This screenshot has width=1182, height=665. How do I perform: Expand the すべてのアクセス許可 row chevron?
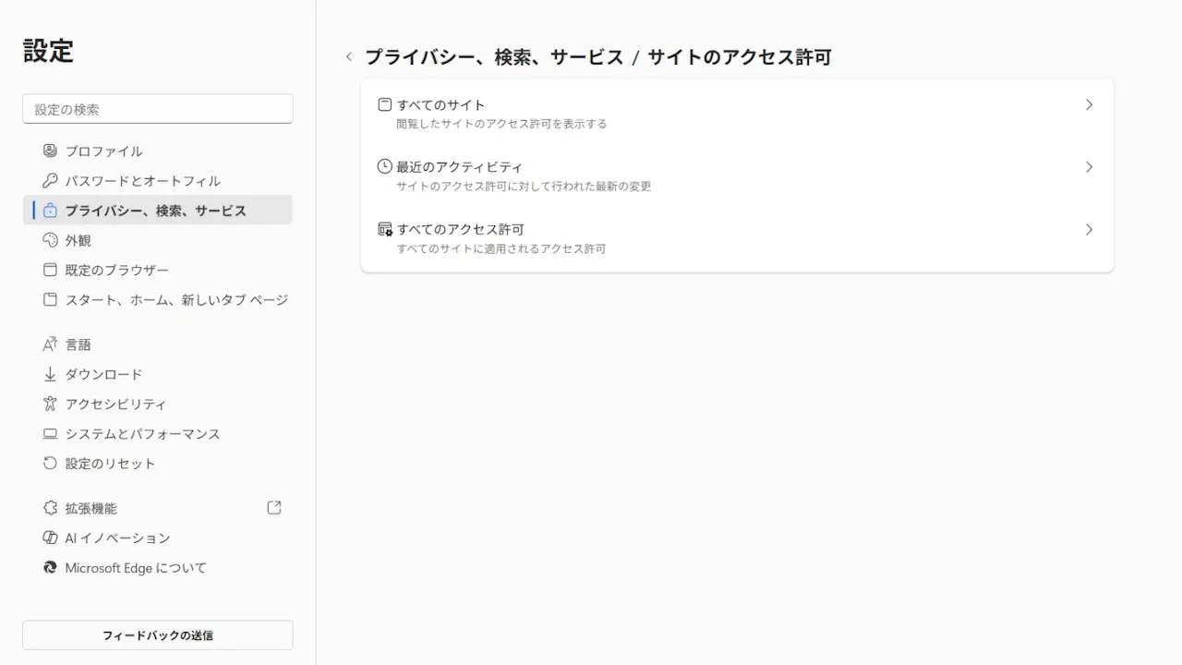click(1089, 229)
